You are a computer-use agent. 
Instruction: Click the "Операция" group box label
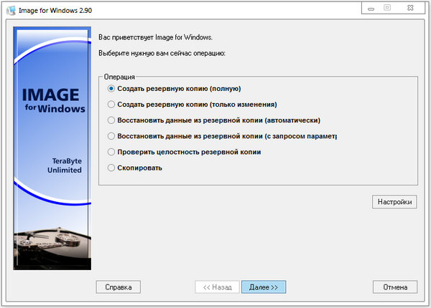(x=119, y=75)
